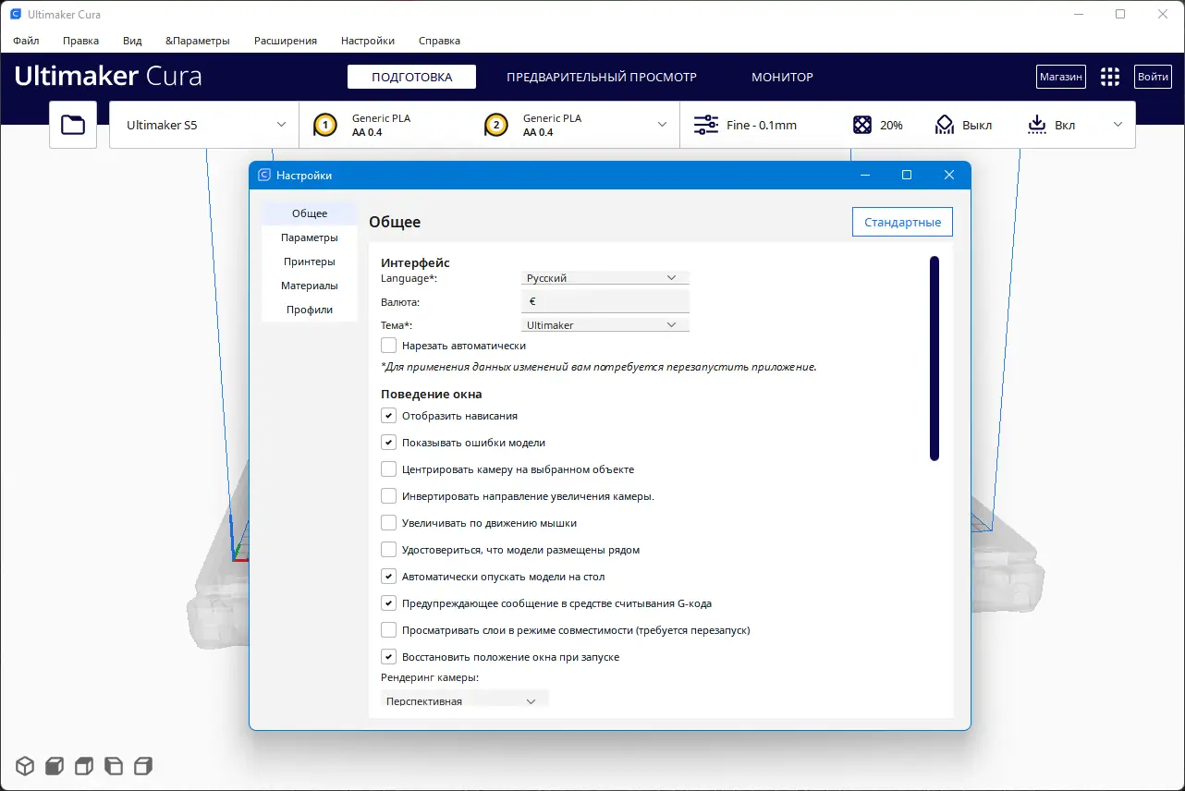Open the Расширения menu
1185x791 pixels.
coord(286,41)
